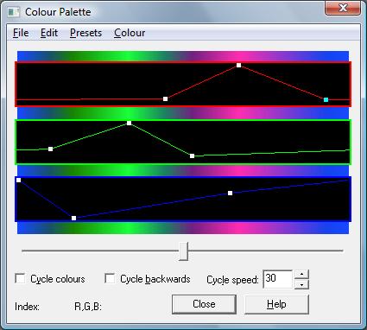Viewport: 367px width, 330px height.
Task: Click the lowest control point on blue curve
Action: coord(73,218)
